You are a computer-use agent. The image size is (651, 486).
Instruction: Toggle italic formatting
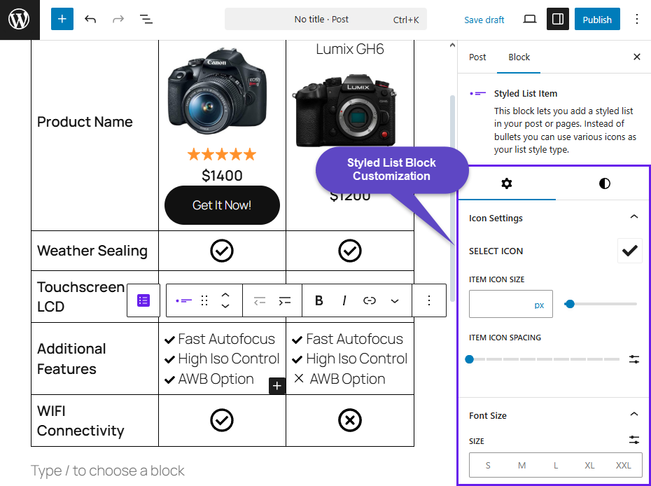pos(344,300)
